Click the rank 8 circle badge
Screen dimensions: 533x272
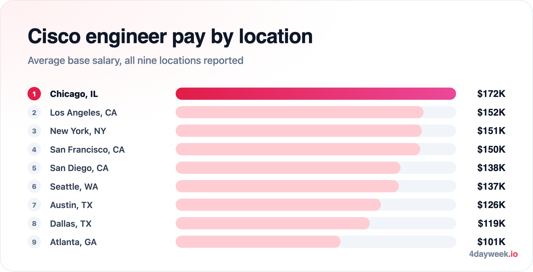(x=34, y=224)
